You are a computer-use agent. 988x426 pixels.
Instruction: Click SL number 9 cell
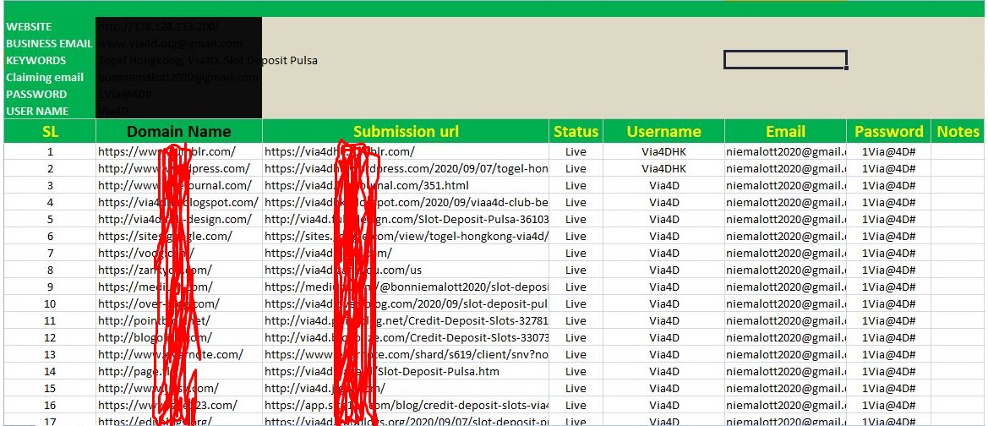[x=50, y=287]
